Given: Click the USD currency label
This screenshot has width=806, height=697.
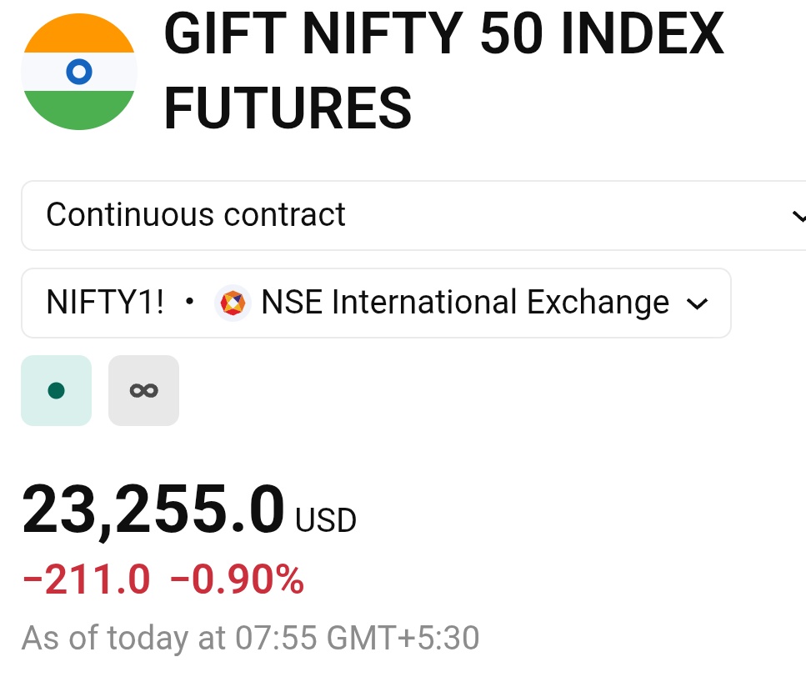Looking at the screenshot, I should (x=325, y=520).
